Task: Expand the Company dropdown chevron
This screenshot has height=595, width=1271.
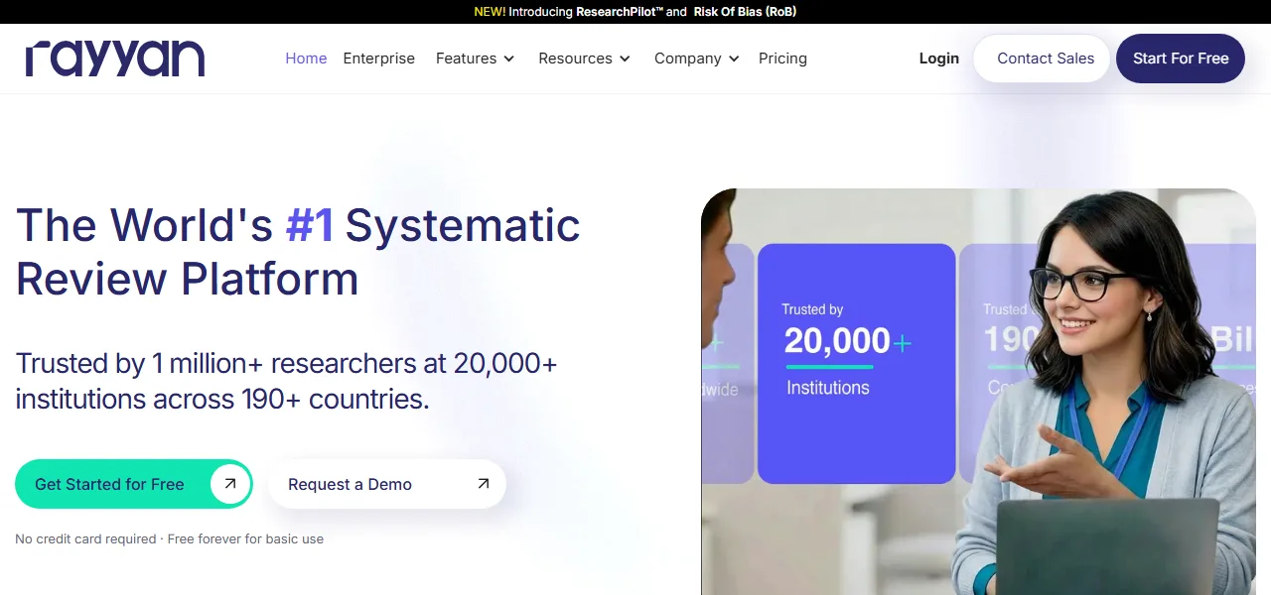Action: pos(734,59)
